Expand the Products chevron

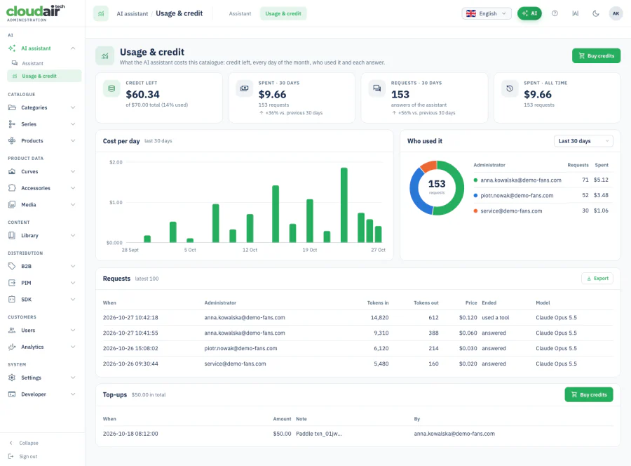point(73,140)
